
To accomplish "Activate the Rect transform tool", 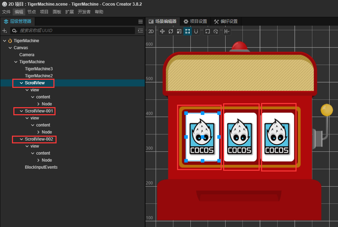I will tap(188, 32).
